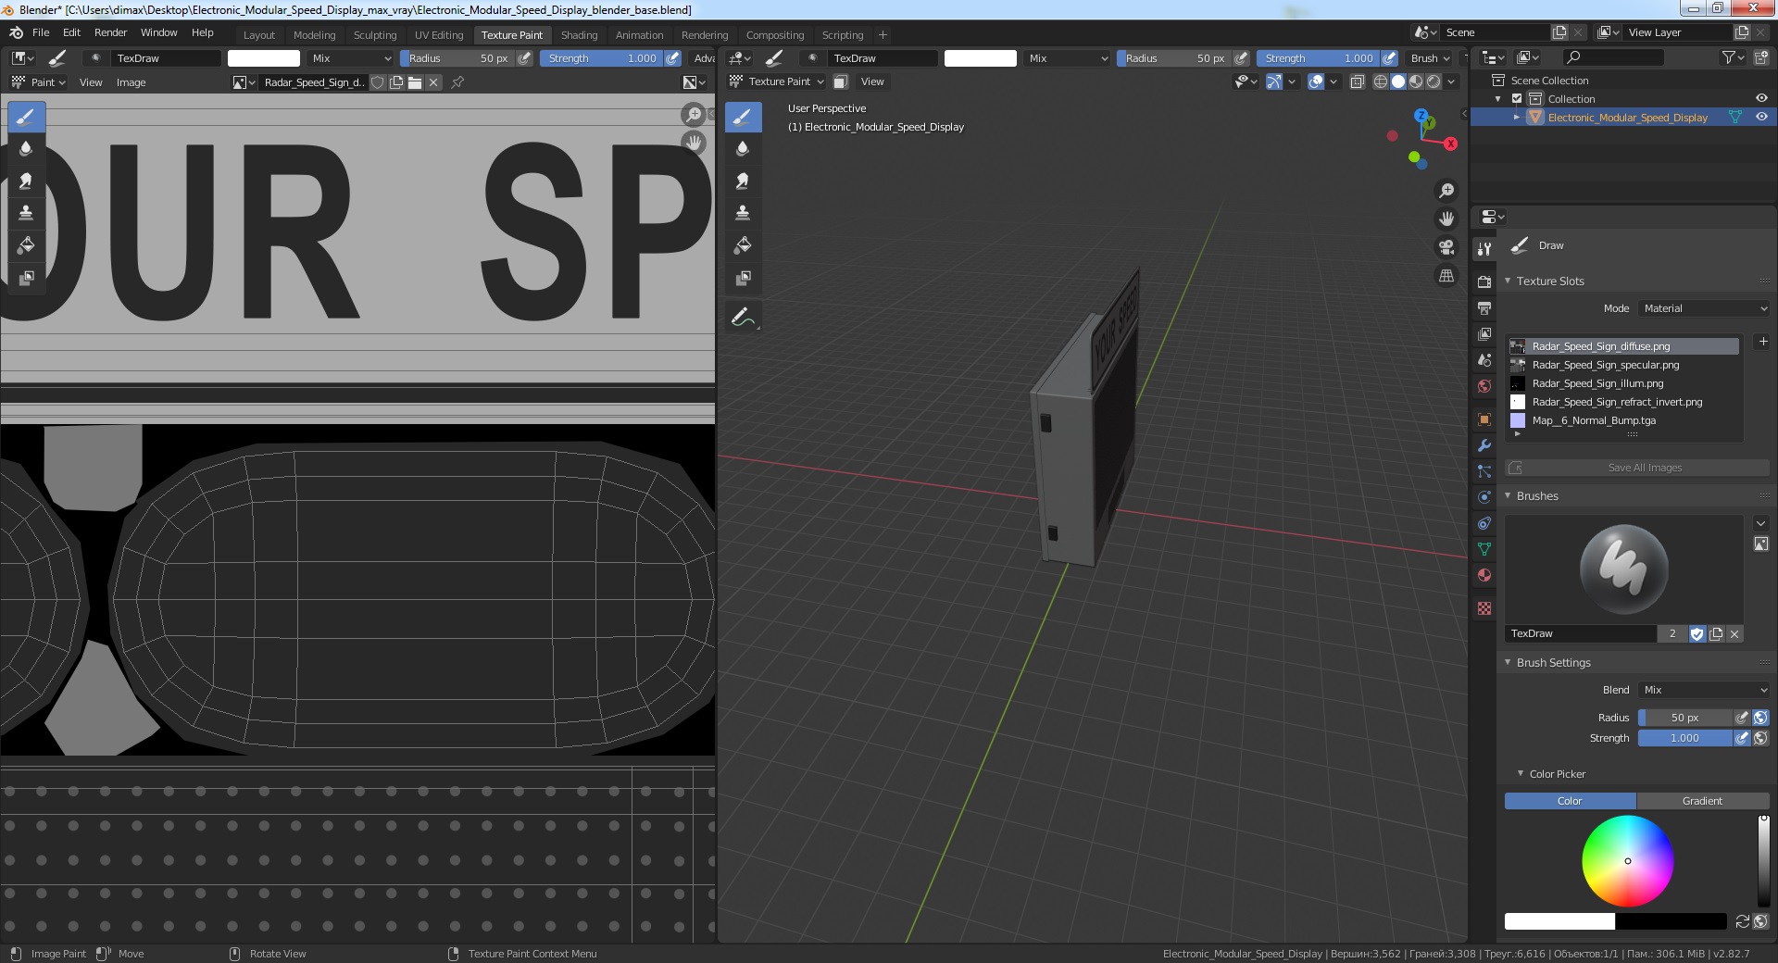The width and height of the screenshot is (1778, 963).
Task: Collapse the Brushes panel
Action: click(x=1508, y=496)
